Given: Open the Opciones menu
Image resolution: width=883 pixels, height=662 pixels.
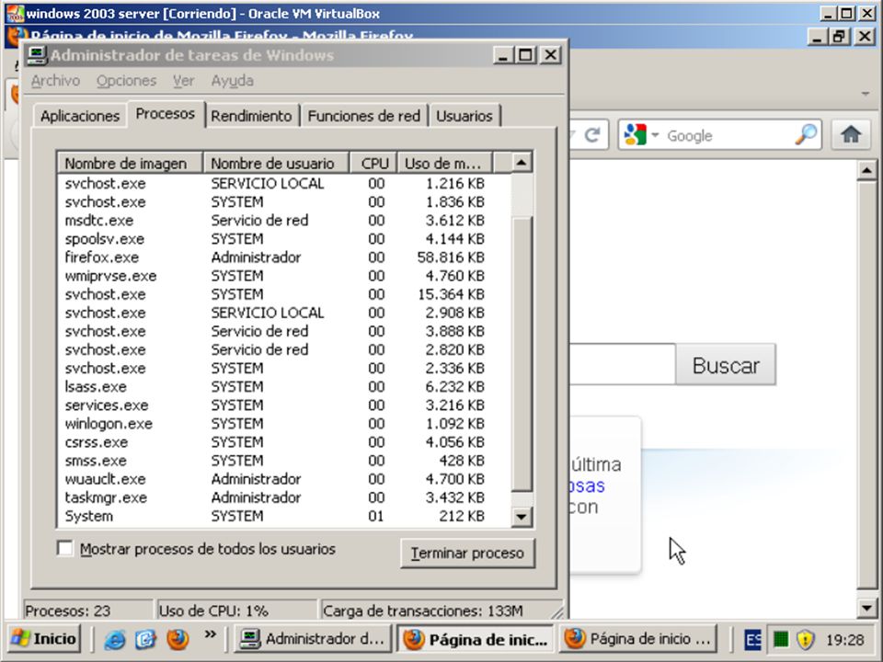Looking at the screenshot, I should (x=126, y=81).
